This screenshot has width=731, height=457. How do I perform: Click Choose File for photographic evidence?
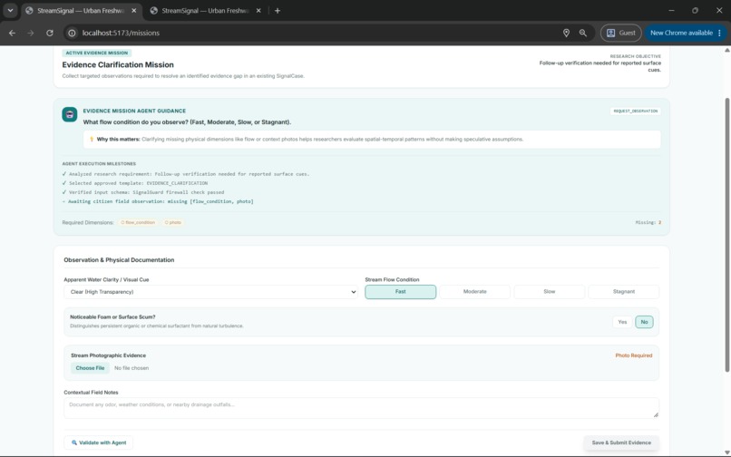(90, 368)
